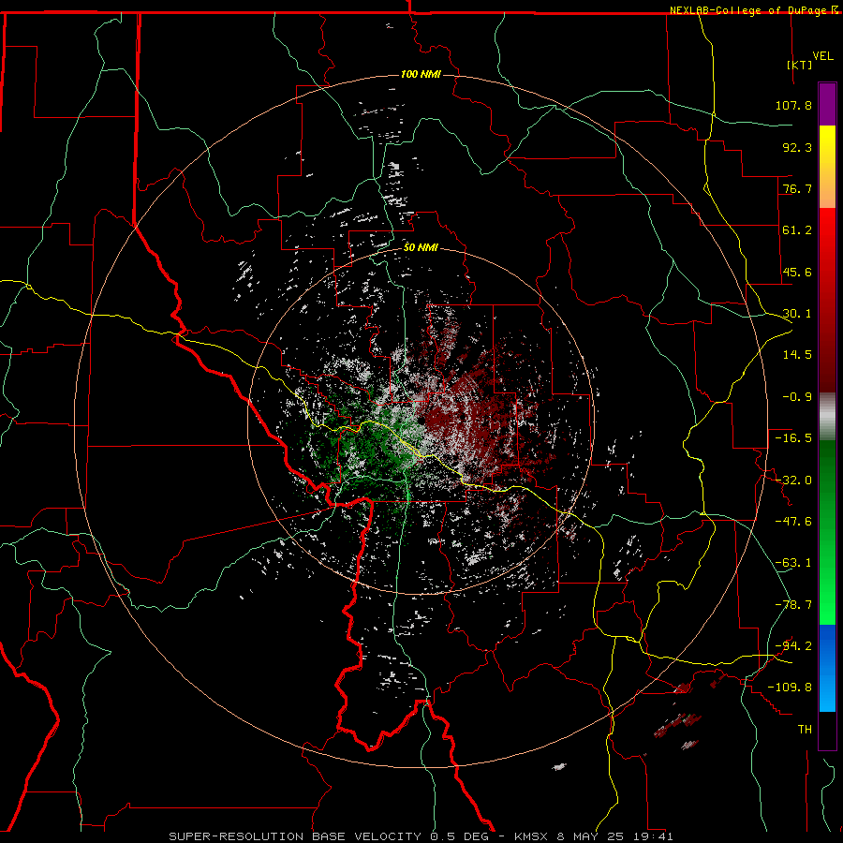Click the 61.2 legend value
843x843 pixels.
(x=797, y=230)
